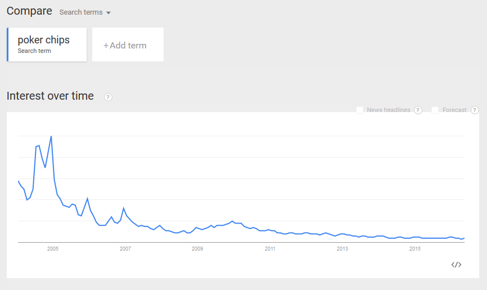Click the Interest over time heading
This screenshot has height=290, width=487.
coord(50,96)
